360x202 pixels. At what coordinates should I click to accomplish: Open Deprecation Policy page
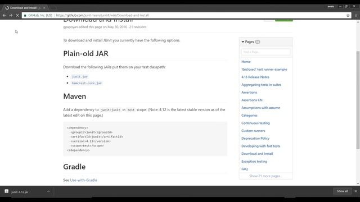tap(255, 139)
